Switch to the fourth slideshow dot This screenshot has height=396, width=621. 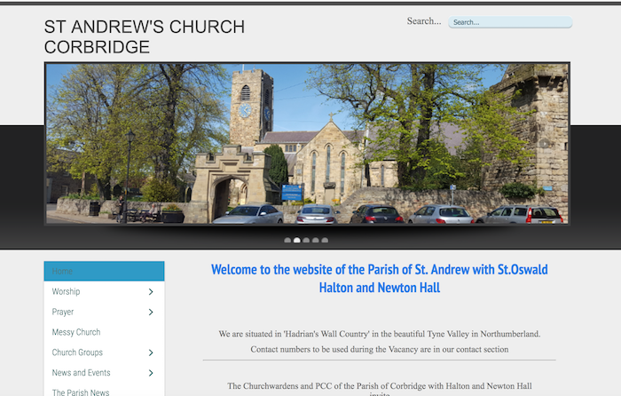(316, 240)
